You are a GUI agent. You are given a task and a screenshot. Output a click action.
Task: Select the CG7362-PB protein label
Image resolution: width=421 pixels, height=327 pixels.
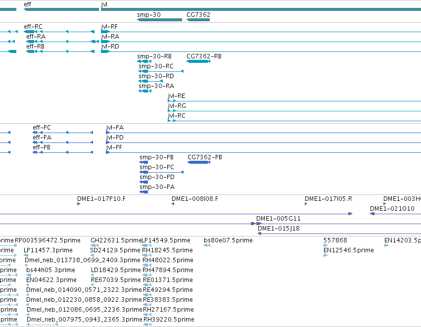tap(205, 157)
